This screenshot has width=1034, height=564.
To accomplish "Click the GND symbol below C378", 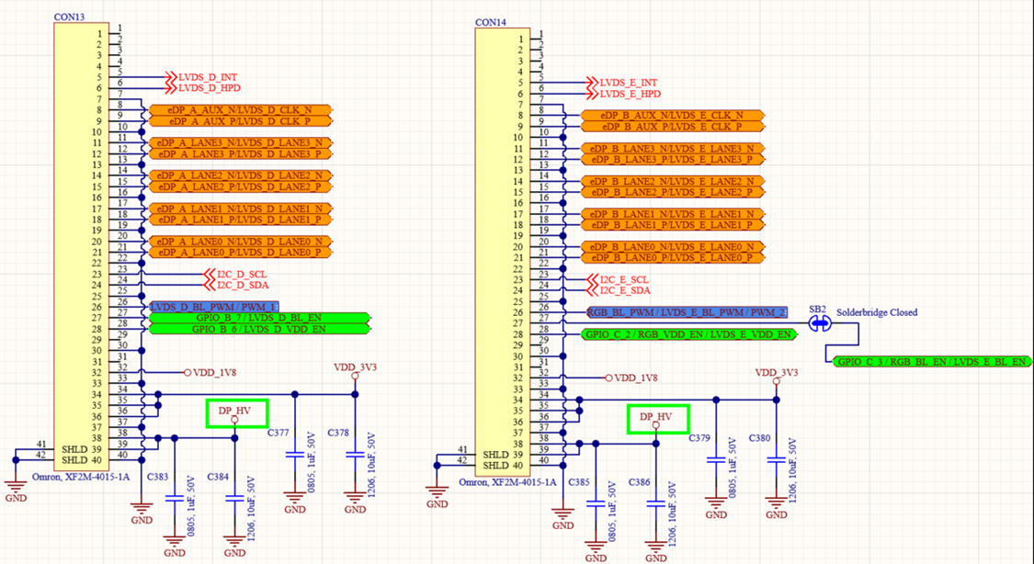I will 355,502.
